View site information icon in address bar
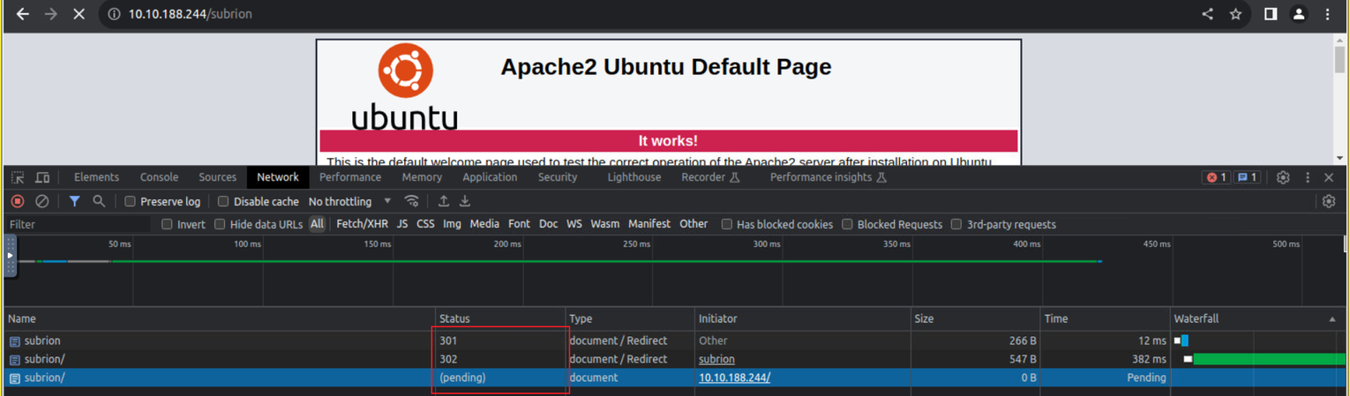This screenshot has width=1350, height=396. pyautogui.click(x=114, y=14)
